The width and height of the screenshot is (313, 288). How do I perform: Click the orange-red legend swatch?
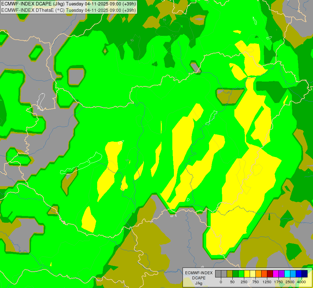click(264, 274)
